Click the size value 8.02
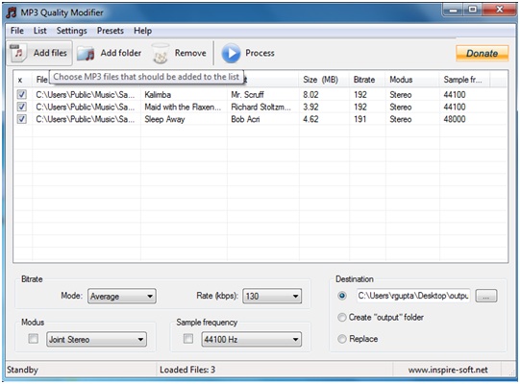The width and height of the screenshot is (520, 384). (310, 95)
